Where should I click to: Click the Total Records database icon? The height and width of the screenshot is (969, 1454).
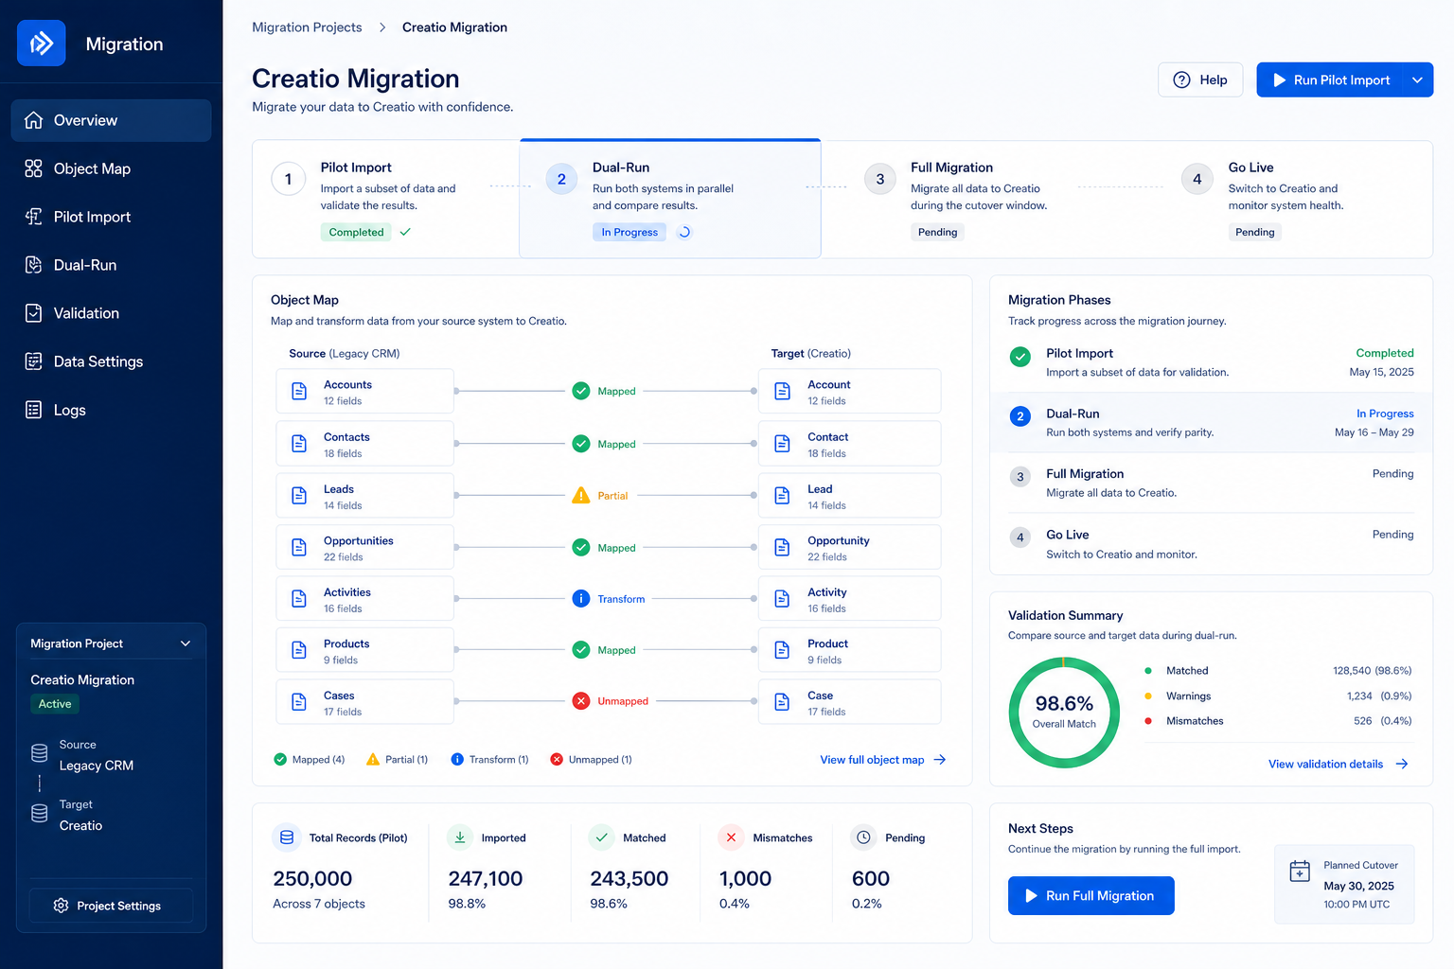[x=287, y=837]
